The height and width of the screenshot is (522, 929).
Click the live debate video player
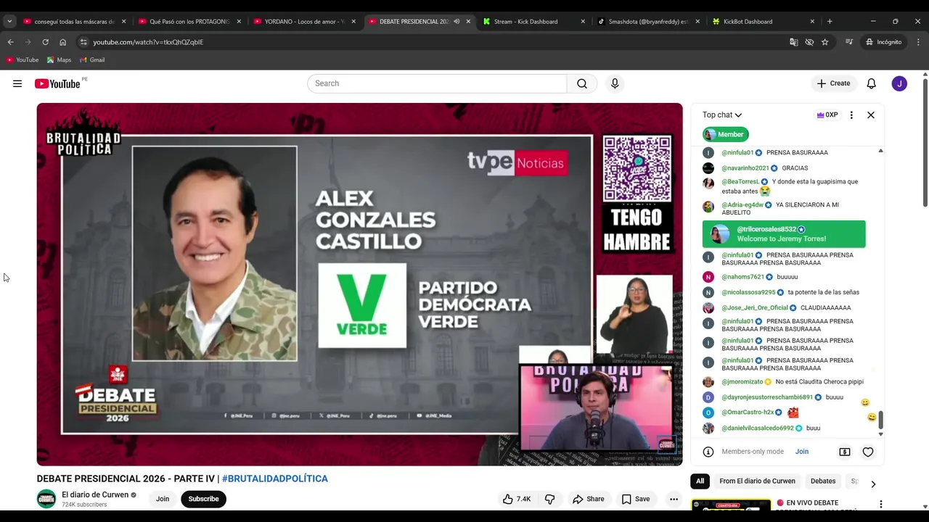pyautogui.click(x=360, y=284)
